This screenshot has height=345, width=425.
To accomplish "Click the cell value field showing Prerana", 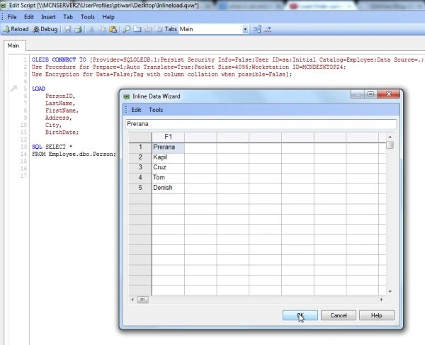I will pos(261,124).
